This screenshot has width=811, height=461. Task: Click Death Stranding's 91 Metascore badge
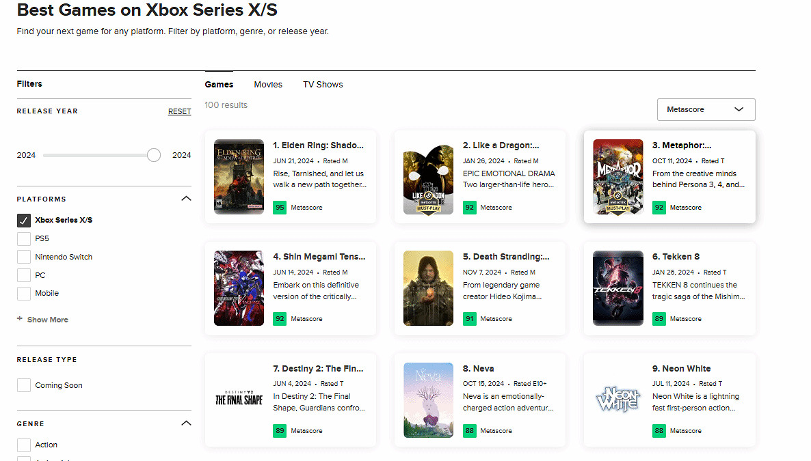click(x=469, y=318)
